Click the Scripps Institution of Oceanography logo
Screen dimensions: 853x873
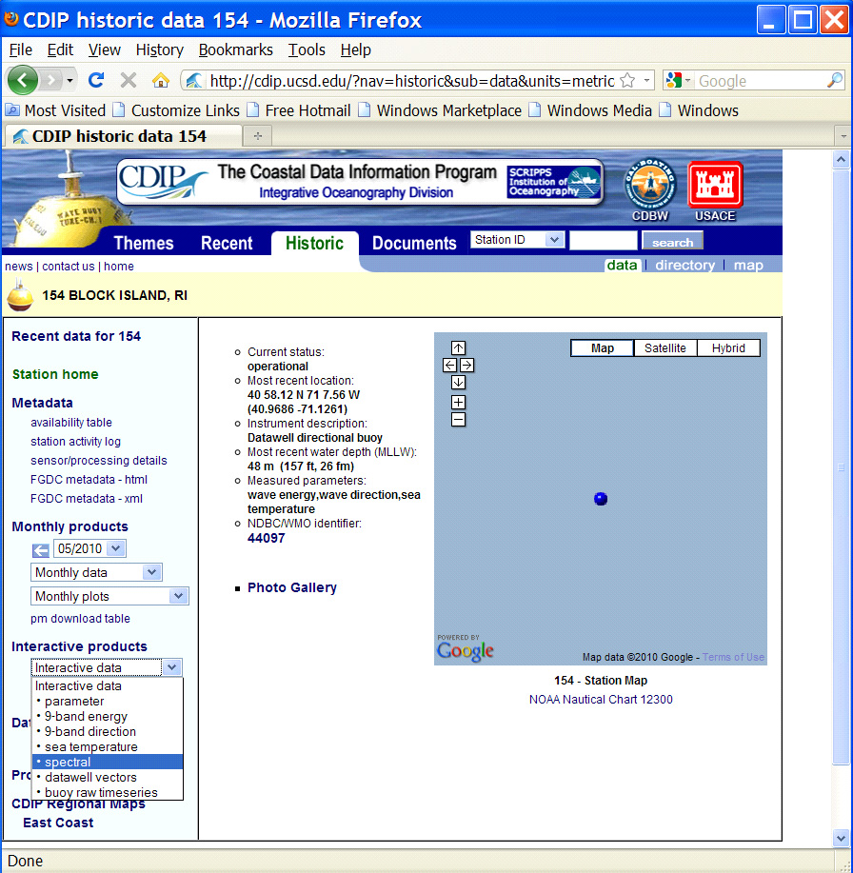554,182
